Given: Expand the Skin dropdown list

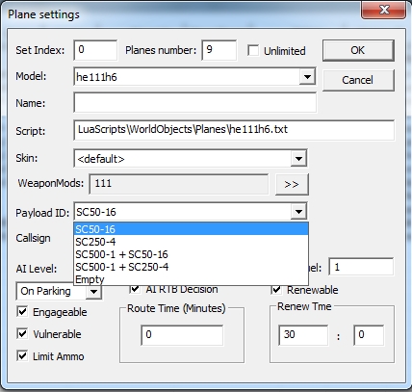Looking at the screenshot, I should point(298,158).
